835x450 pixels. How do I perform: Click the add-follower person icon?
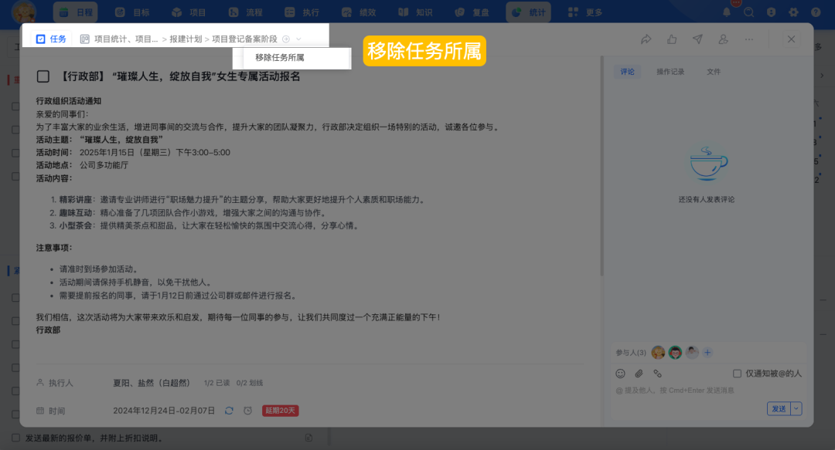[x=724, y=39]
